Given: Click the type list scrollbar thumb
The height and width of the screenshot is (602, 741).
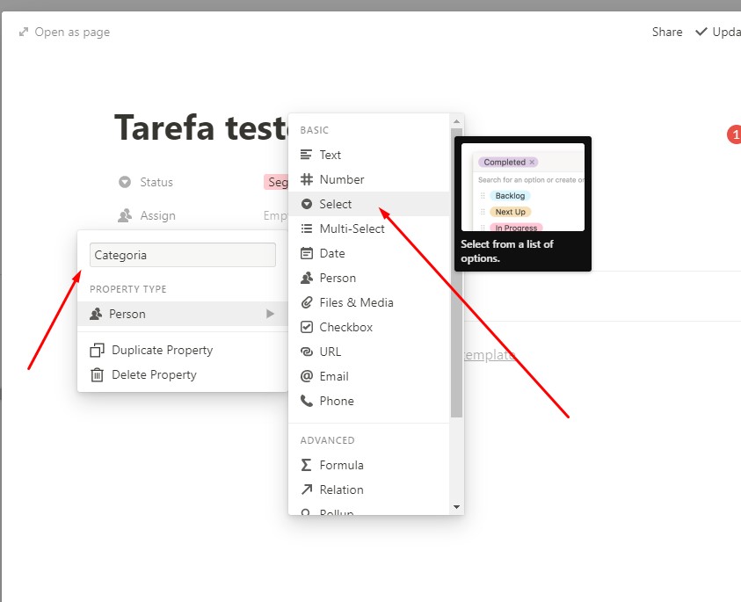Looking at the screenshot, I should pyautogui.click(x=456, y=272).
